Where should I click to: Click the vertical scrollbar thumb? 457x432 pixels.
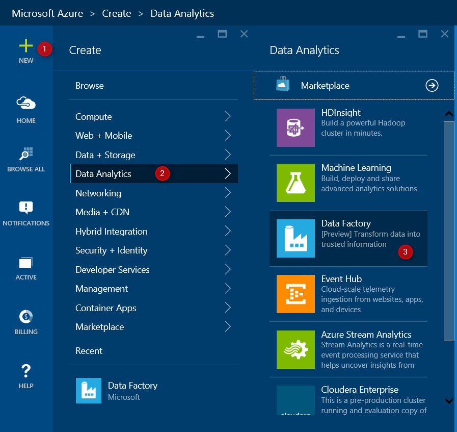click(449, 231)
